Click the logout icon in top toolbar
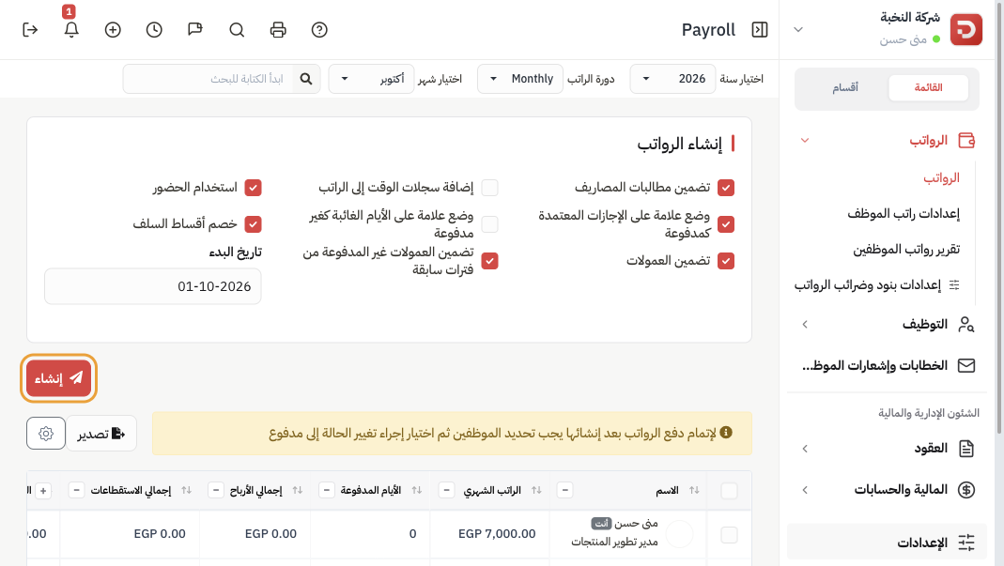The height and width of the screenshot is (566, 1004). point(30,30)
